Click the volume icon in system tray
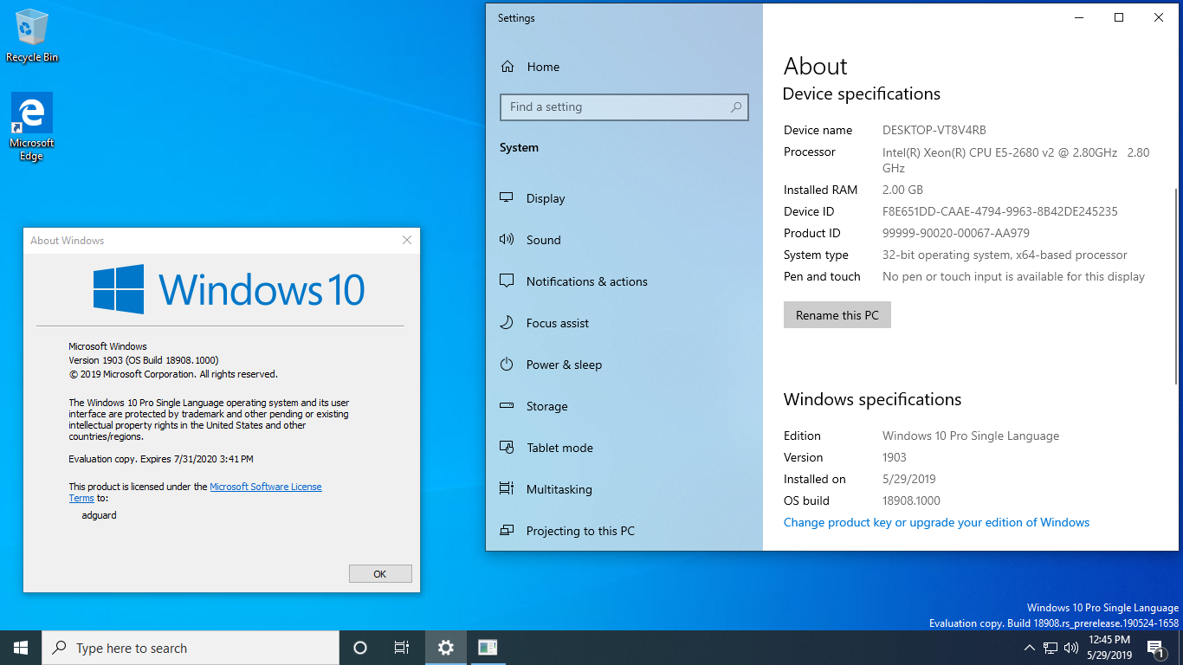The height and width of the screenshot is (665, 1183). point(1071,648)
